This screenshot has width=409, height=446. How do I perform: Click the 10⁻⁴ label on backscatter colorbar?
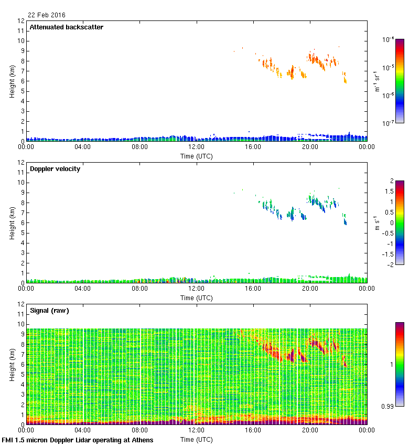pos(389,39)
